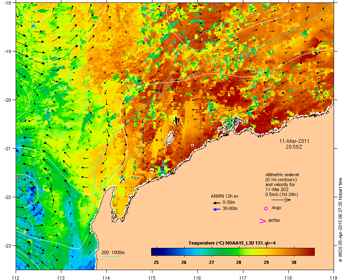This screenshot has height=280, width=346.
Task: Click the magenta Argo circle in the legend
Action: click(x=266, y=208)
